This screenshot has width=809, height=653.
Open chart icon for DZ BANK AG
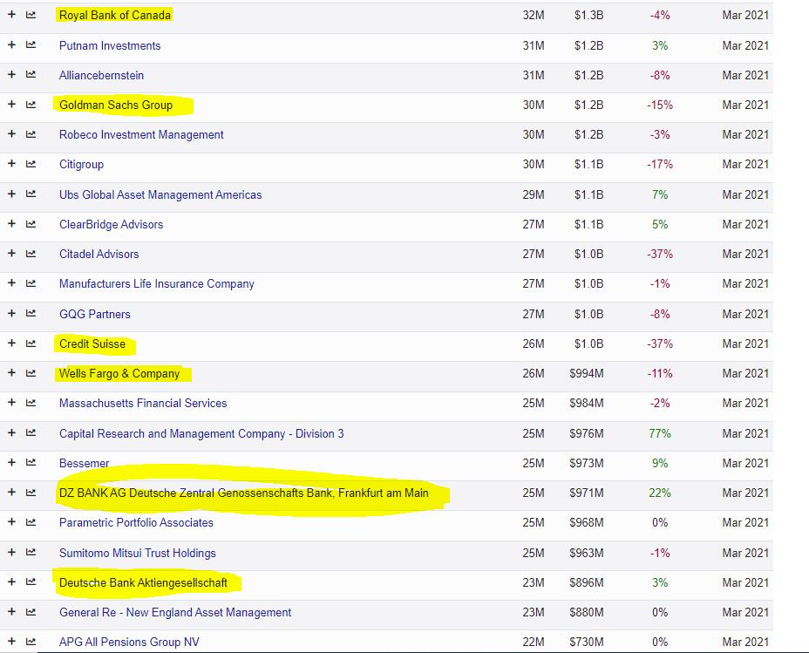[31, 493]
